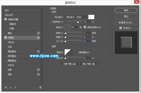Focus the 阻塞 percent input field
This screenshot has width=141, height=93.
click(x=88, y=37)
